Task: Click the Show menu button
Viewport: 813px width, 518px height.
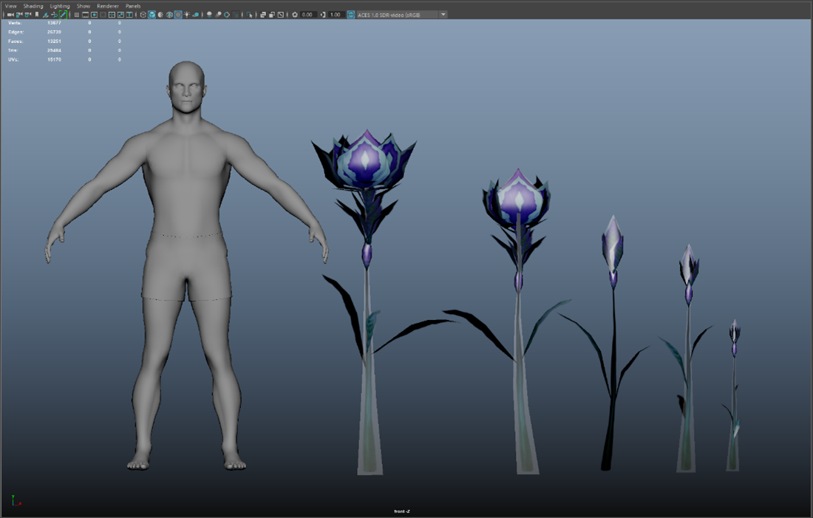Action: (x=84, y=6)
